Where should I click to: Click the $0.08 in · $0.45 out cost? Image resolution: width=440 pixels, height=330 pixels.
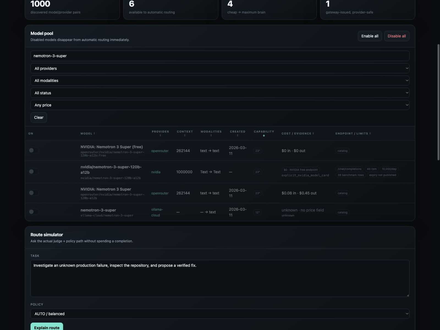(299, 193)
